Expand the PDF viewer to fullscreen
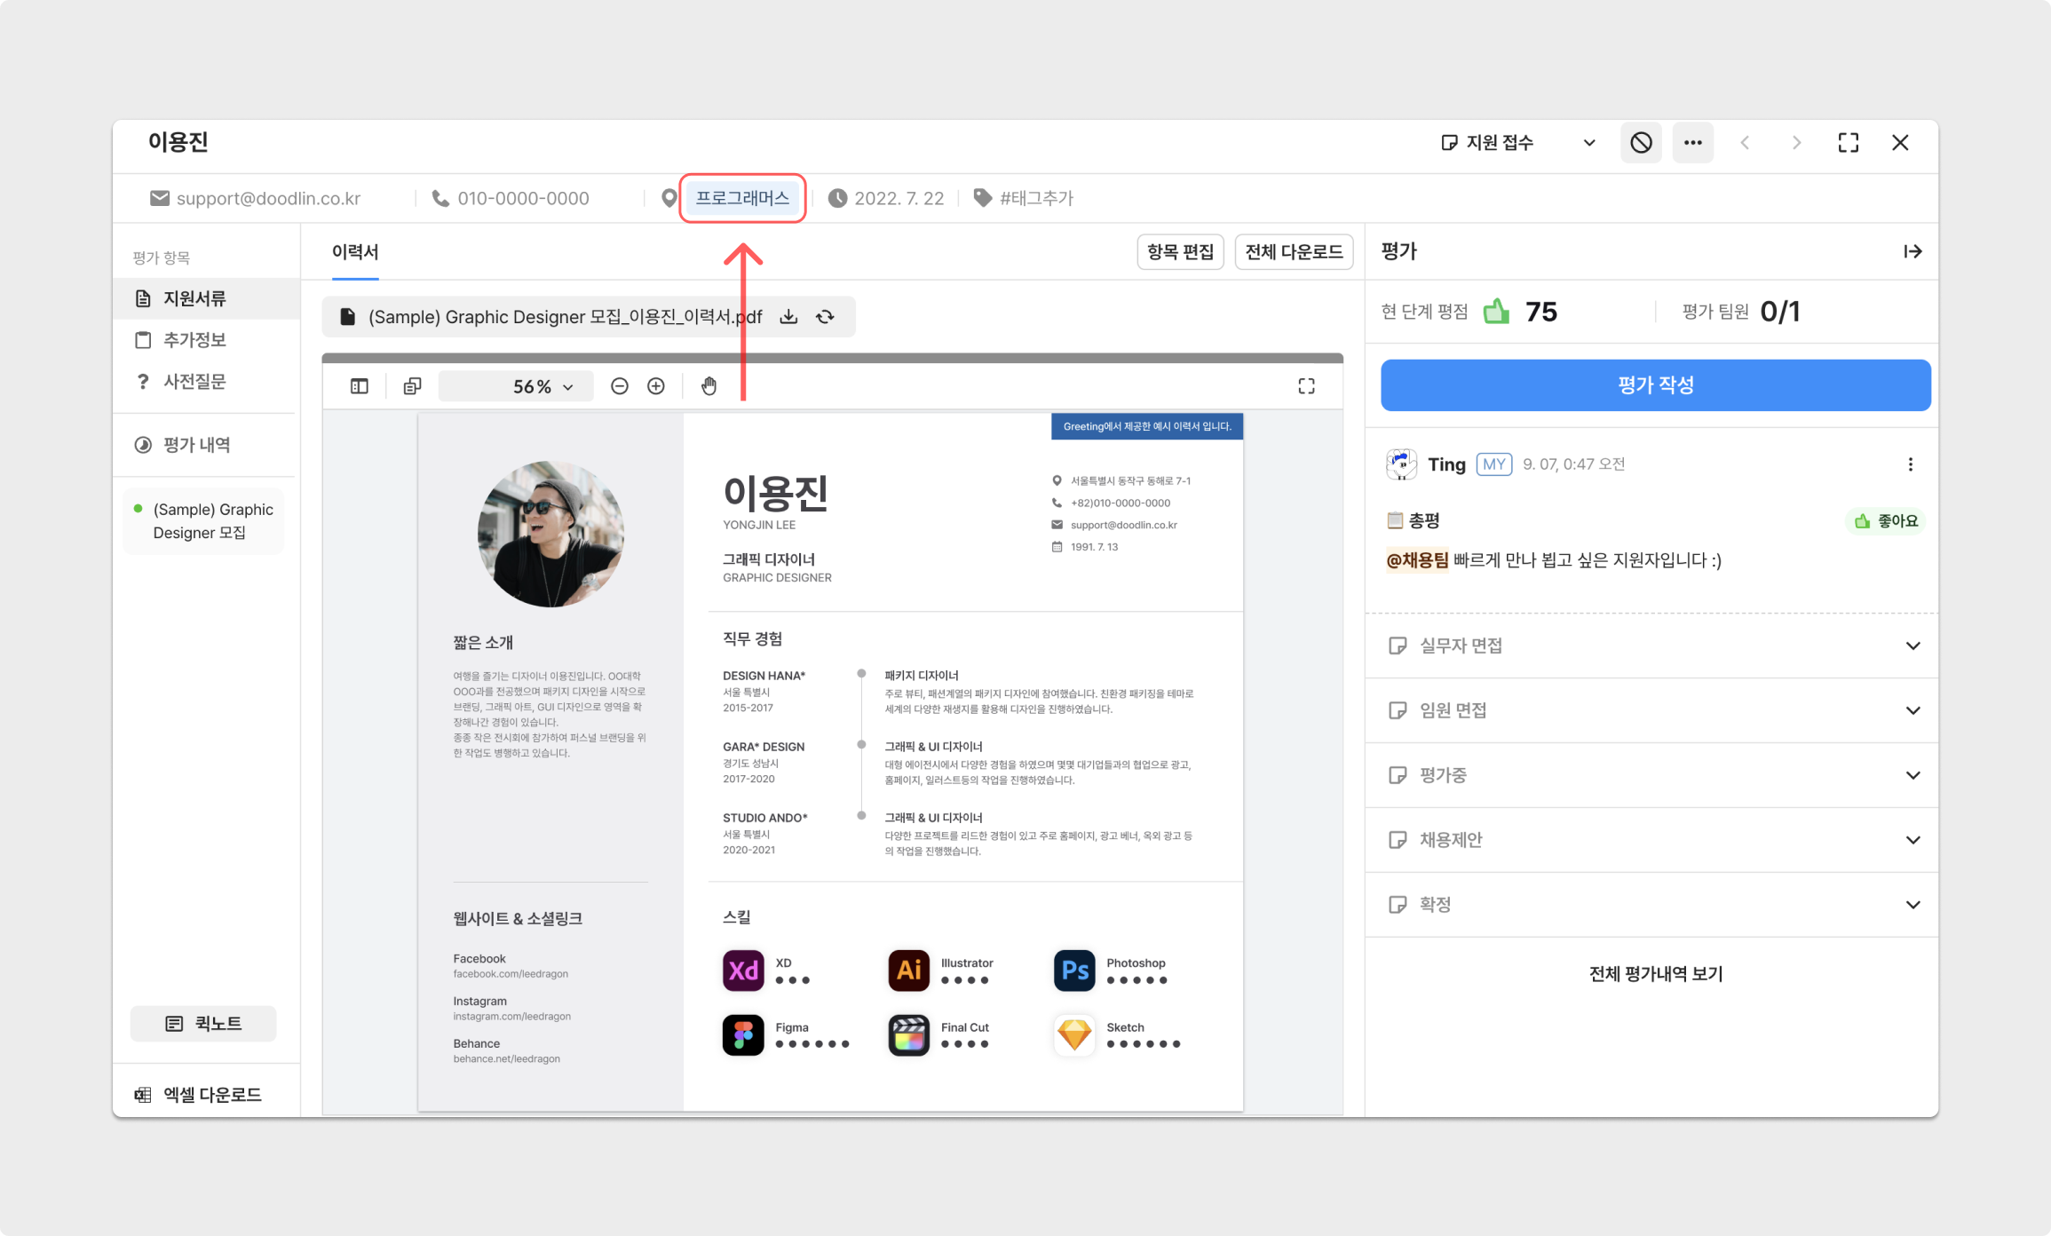The width and height of the screenshot is (2051, 1236). coord(1306,386)
